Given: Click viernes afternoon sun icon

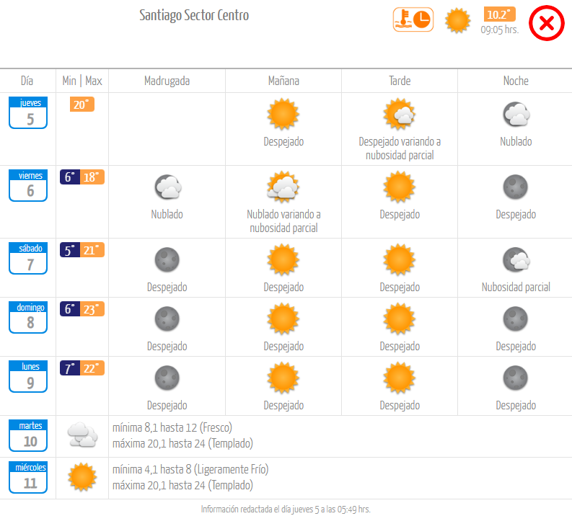Looking at the screenshot, I should point(400,187).
